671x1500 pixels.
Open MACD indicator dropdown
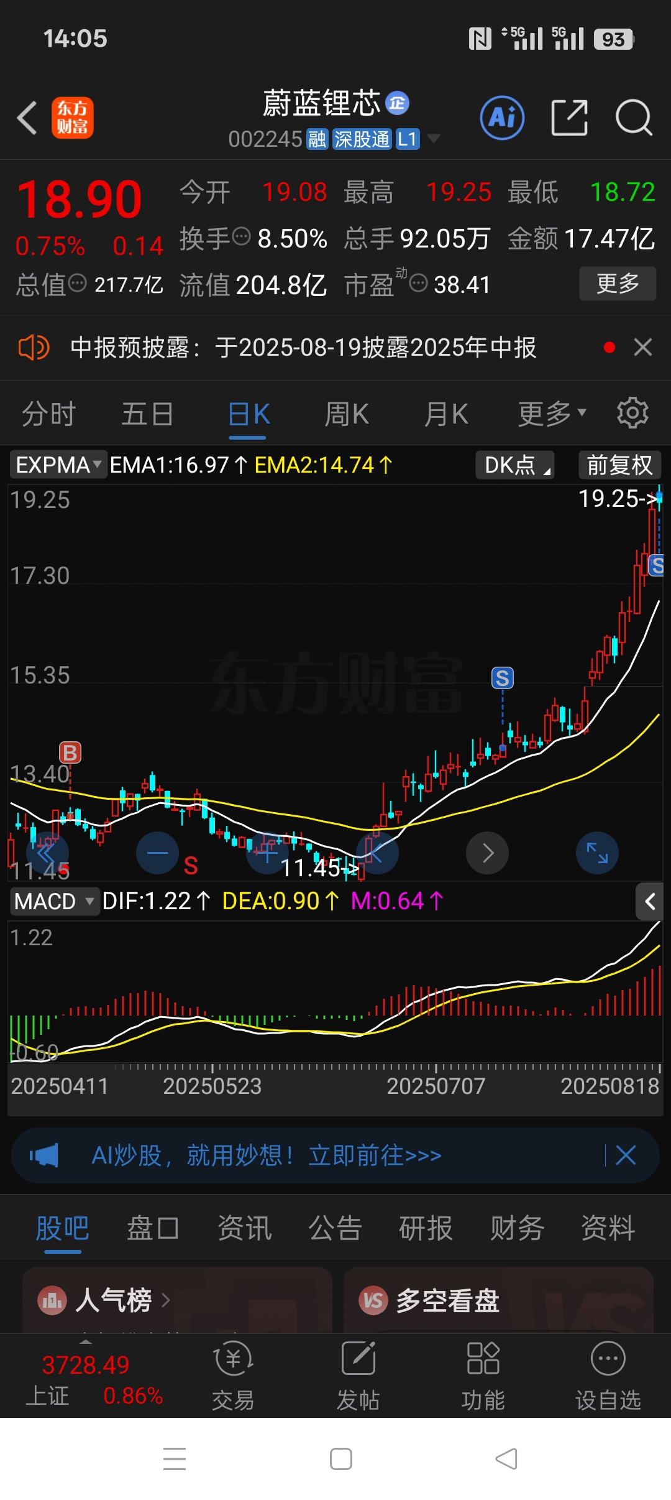55,901
